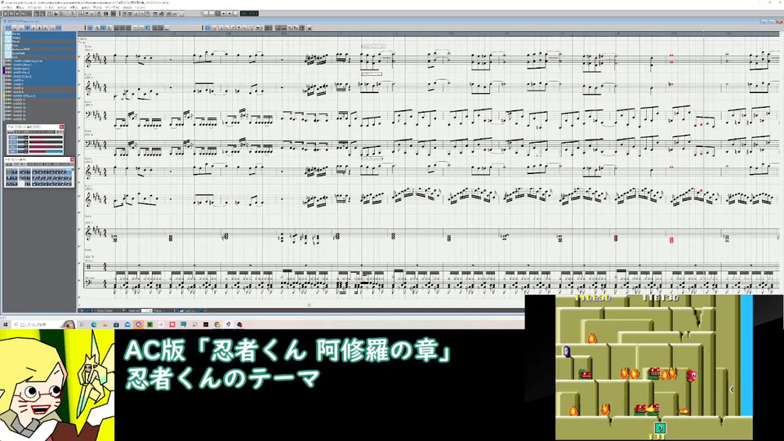Click the round record button in transport

point(229,14)
